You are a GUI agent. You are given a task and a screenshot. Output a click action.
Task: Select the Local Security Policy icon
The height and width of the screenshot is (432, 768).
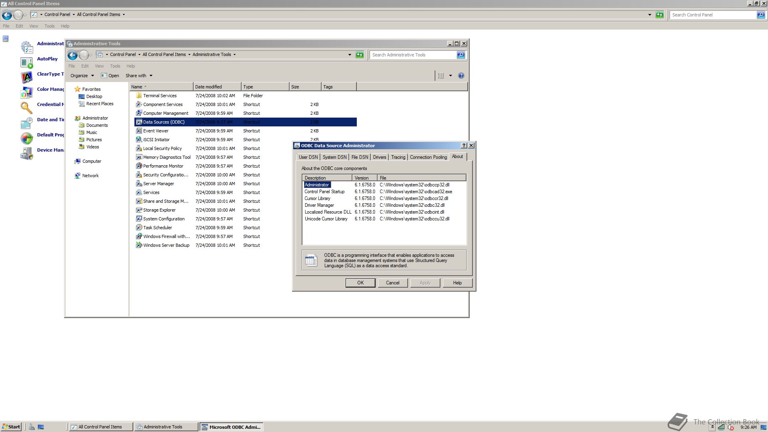139,148
